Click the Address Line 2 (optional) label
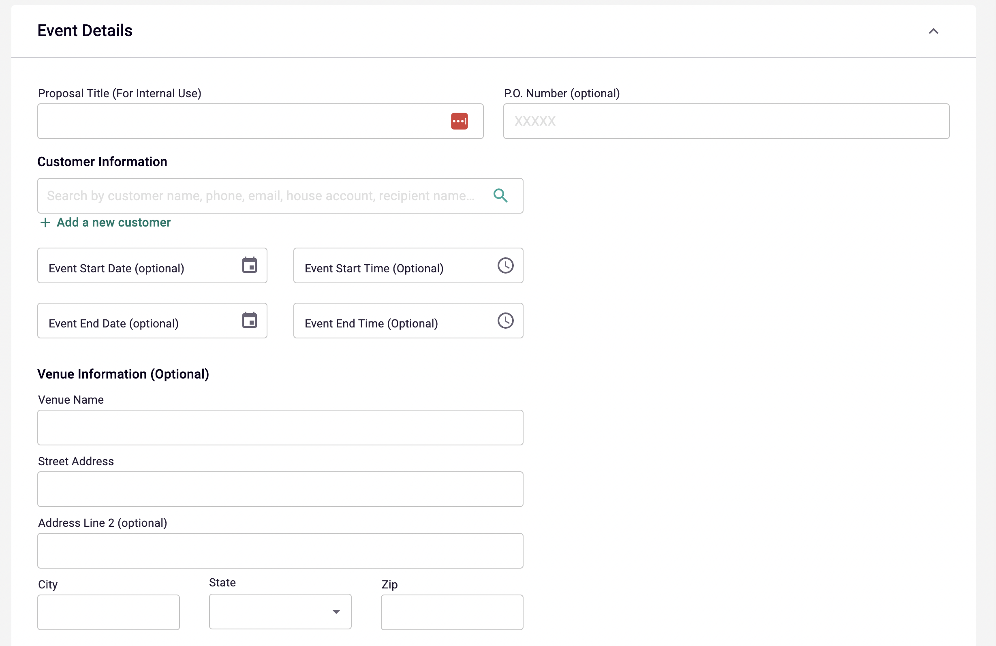This screenshot has height=646, width=996. [x=103, y=523]
